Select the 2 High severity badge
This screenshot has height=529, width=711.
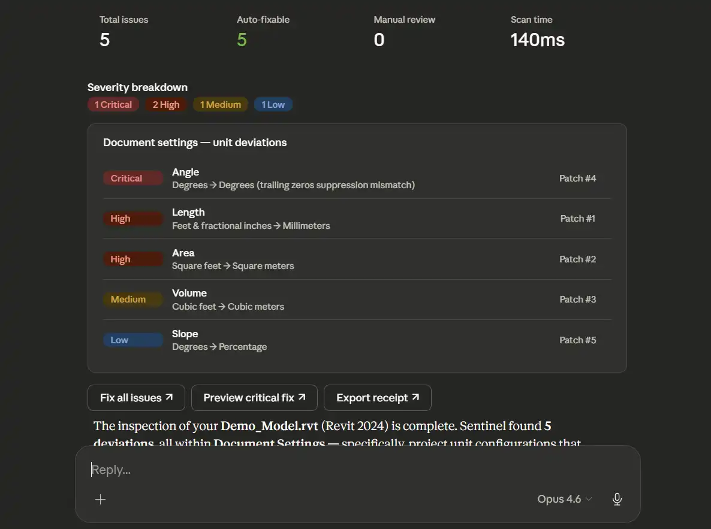click(x=166, y=105)
